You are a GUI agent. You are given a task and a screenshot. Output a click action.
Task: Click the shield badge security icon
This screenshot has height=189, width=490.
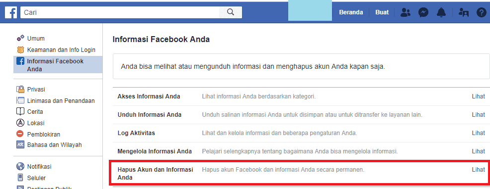click(20, 50)
